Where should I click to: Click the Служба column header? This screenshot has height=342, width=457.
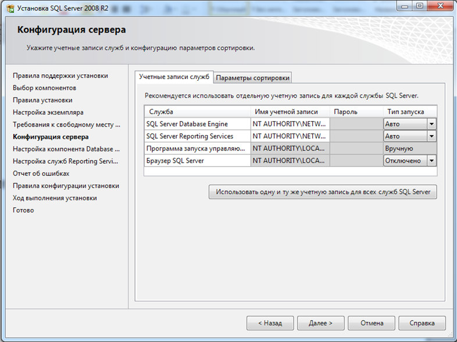pyautogui.click(x=197, y=111)
